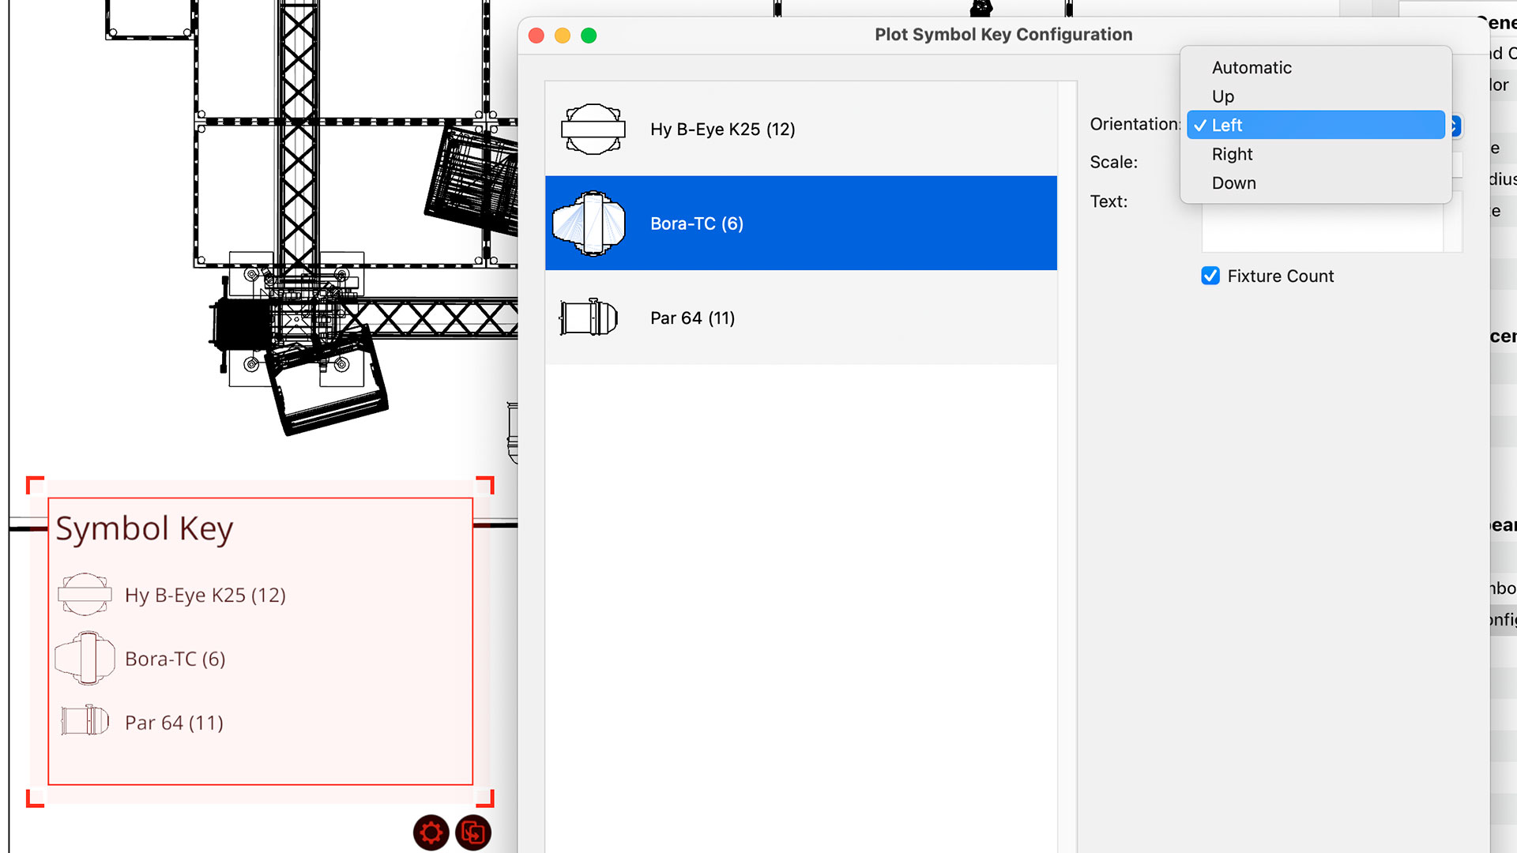This screenshot has height=853, width=1517.
Task: Click the red gear settings icon
Action: pos(431,832)
